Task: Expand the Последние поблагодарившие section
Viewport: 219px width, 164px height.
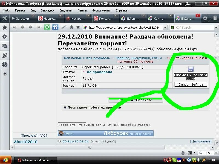Action: tap(65, 107)
